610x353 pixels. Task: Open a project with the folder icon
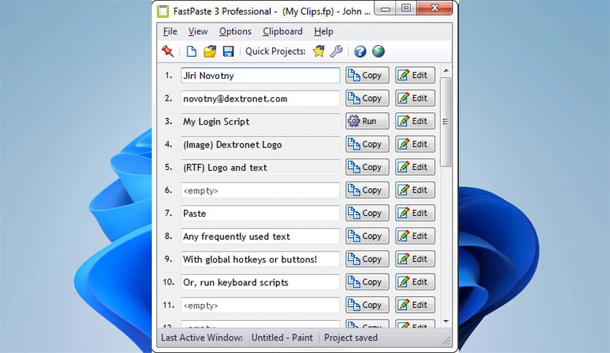point(209,51)
